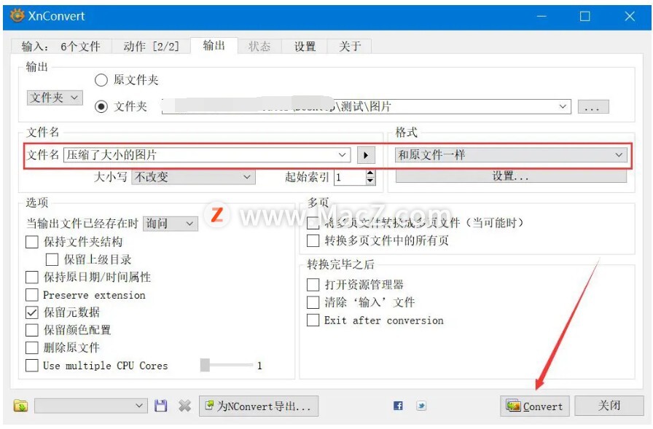This screenshot has width=653, height=429.
Task: Toggle 保持原日期/时间属性 checkbox
Action: (x=32, y=277)
